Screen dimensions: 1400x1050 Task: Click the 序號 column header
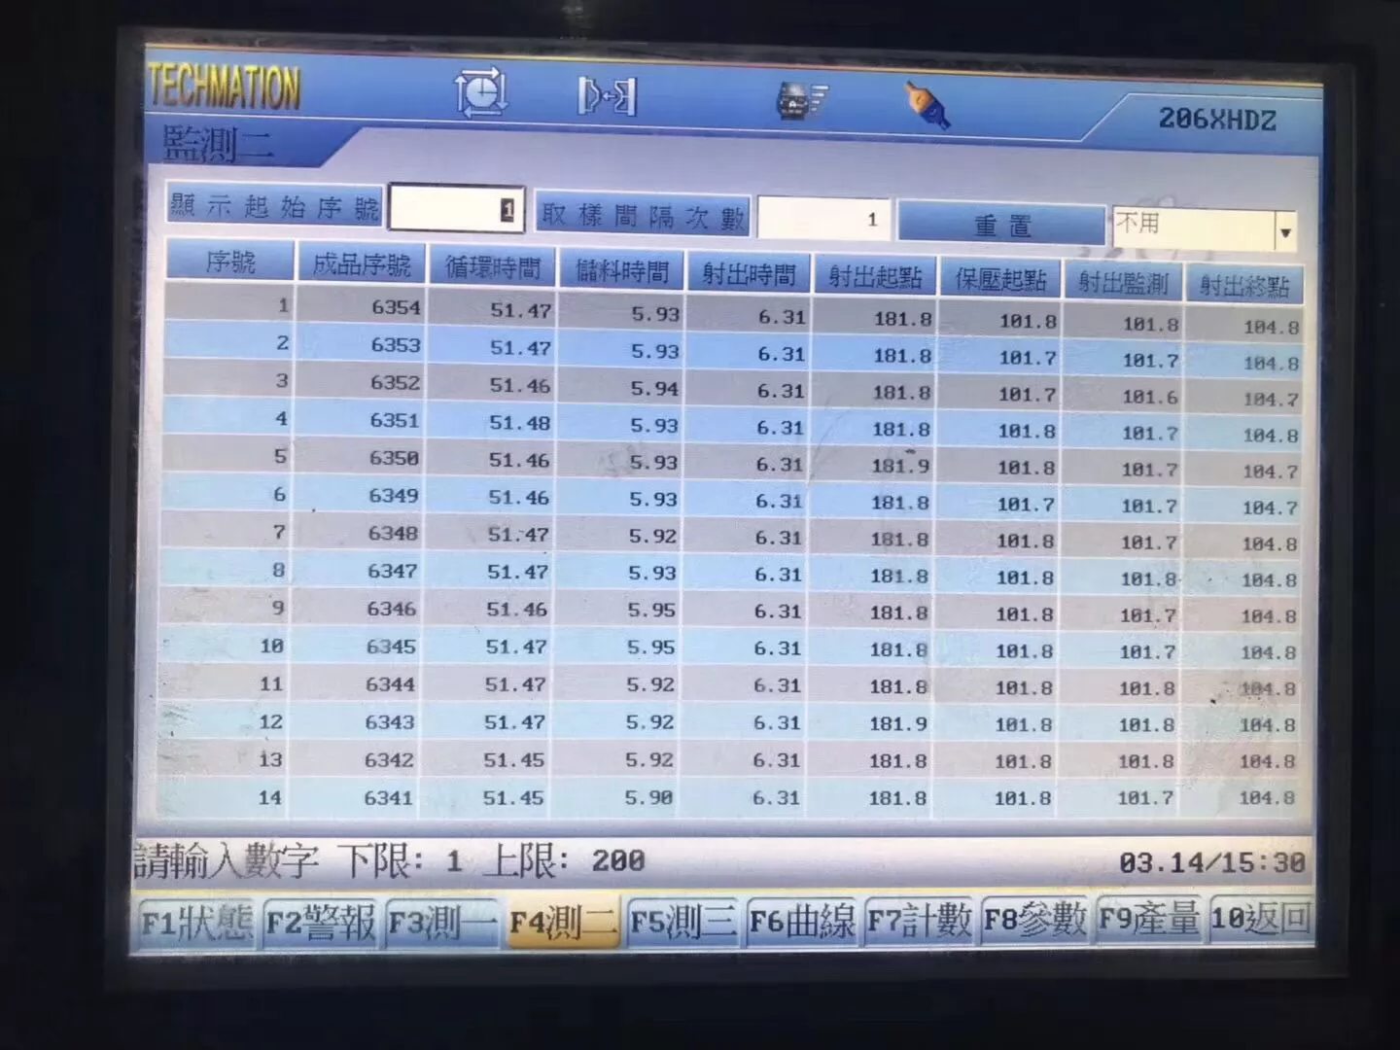(229, 262)
